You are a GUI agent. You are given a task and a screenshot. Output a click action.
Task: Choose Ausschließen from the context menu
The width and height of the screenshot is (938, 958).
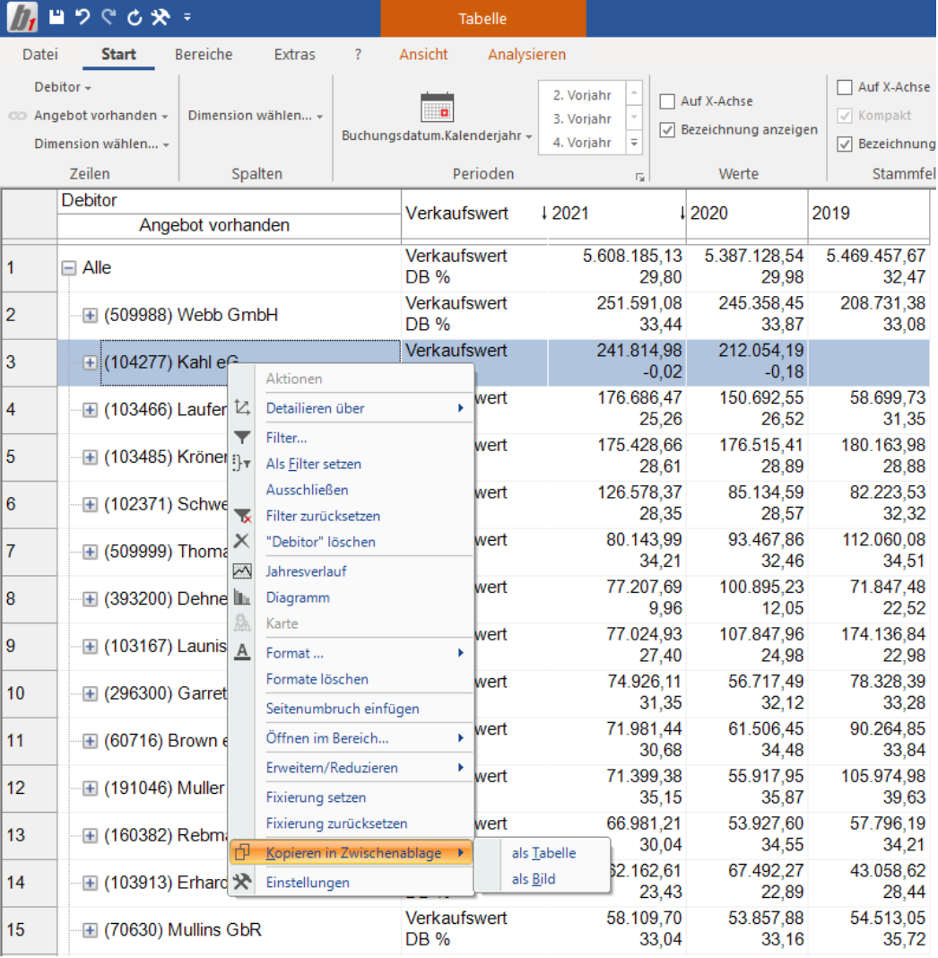click(308, 490)
